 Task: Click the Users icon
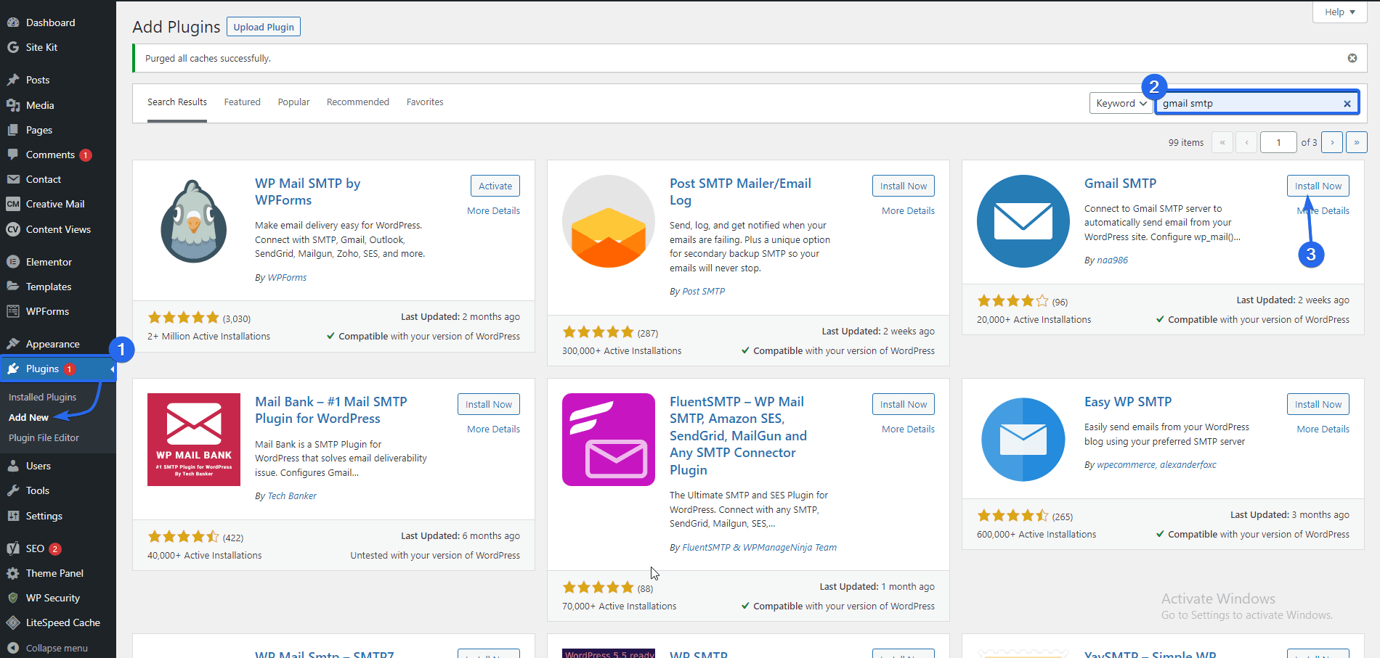pyautogui.click(x=13, y=466)
